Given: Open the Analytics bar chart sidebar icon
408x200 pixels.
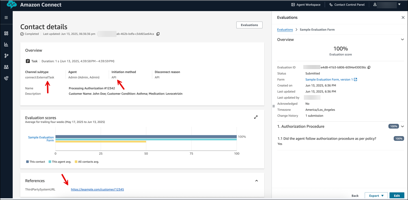Looking at the screenshot, I should point(6,45).
